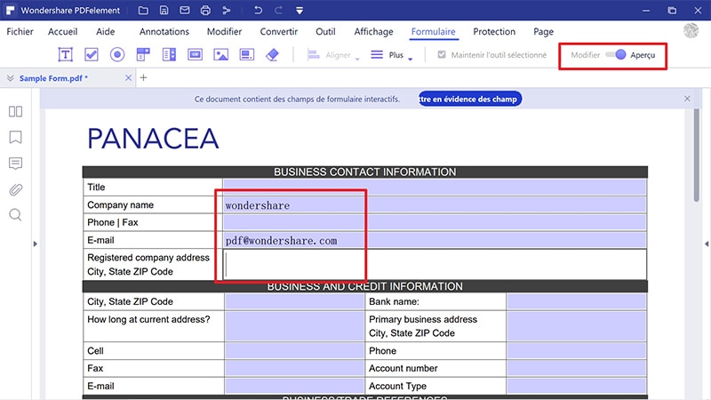Click the highlight form fields button
711x400 pixels.
(470, 99)
